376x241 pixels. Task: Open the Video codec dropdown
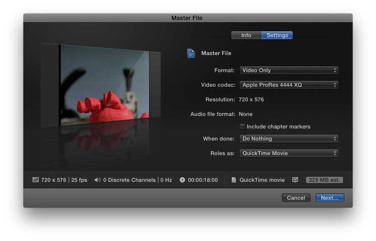(289, 85)
